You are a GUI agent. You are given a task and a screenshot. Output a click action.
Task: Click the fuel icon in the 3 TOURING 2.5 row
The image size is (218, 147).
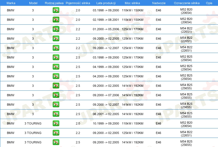[x=56, y=142]
